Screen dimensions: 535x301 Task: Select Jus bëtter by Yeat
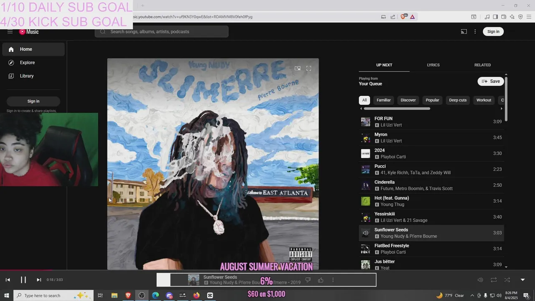(431, 265)
